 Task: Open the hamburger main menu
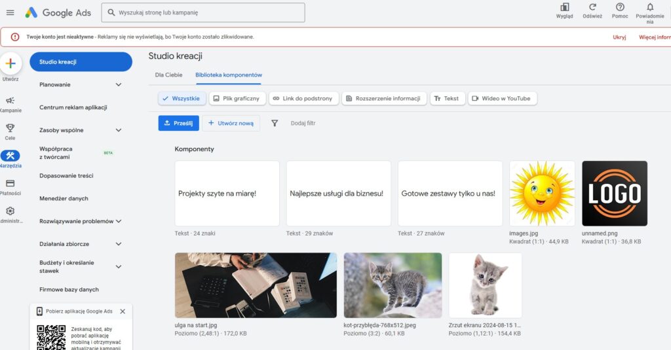(x=10, y=13)
